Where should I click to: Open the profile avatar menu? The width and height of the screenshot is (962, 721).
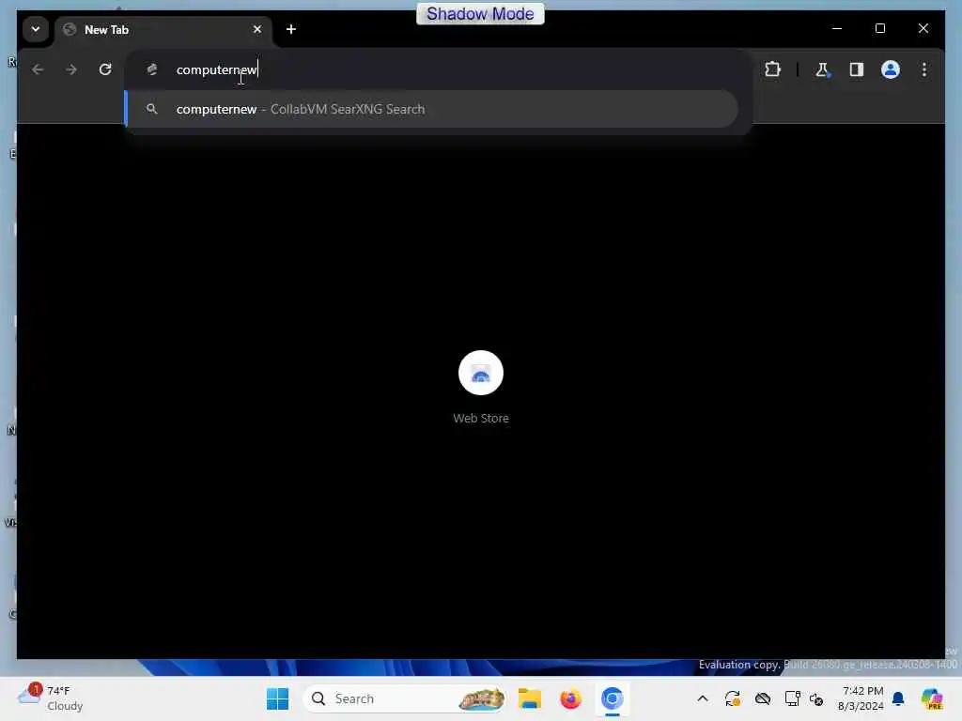(891, 69)
